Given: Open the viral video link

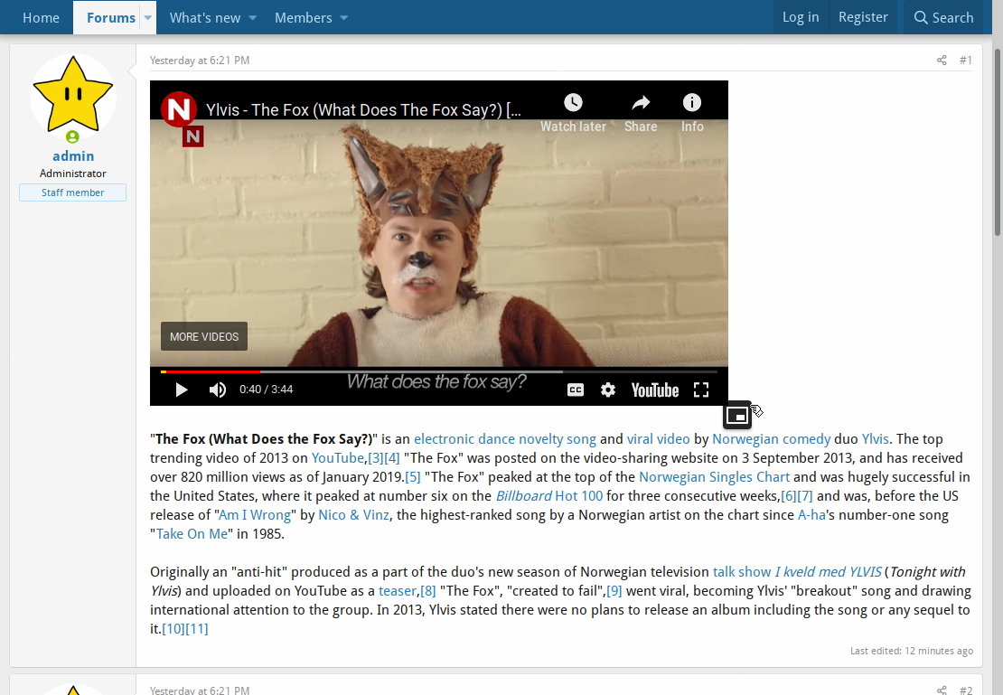Looking at the screenshot, I should click(x=658, y=439).
